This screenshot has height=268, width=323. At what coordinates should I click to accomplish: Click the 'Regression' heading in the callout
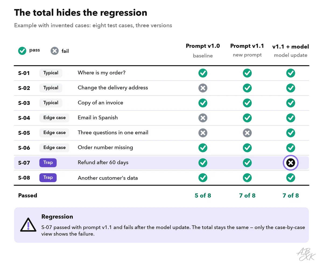click(57, 217)
